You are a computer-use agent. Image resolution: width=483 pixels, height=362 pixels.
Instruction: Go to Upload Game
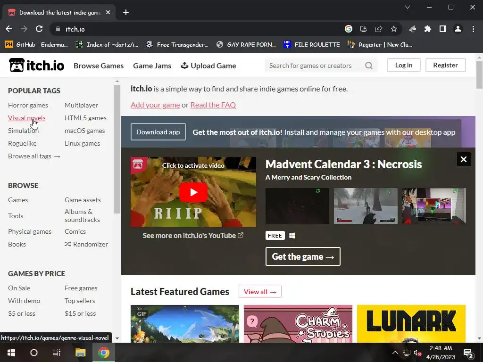tap(208, 66)
